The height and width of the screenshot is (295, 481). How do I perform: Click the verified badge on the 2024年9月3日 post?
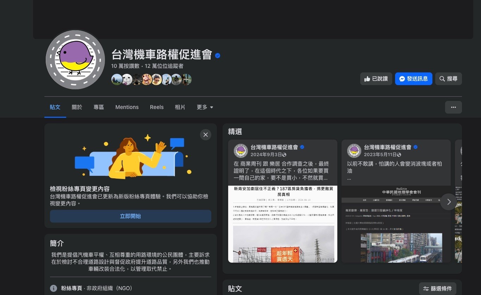(x=302, y=147)
